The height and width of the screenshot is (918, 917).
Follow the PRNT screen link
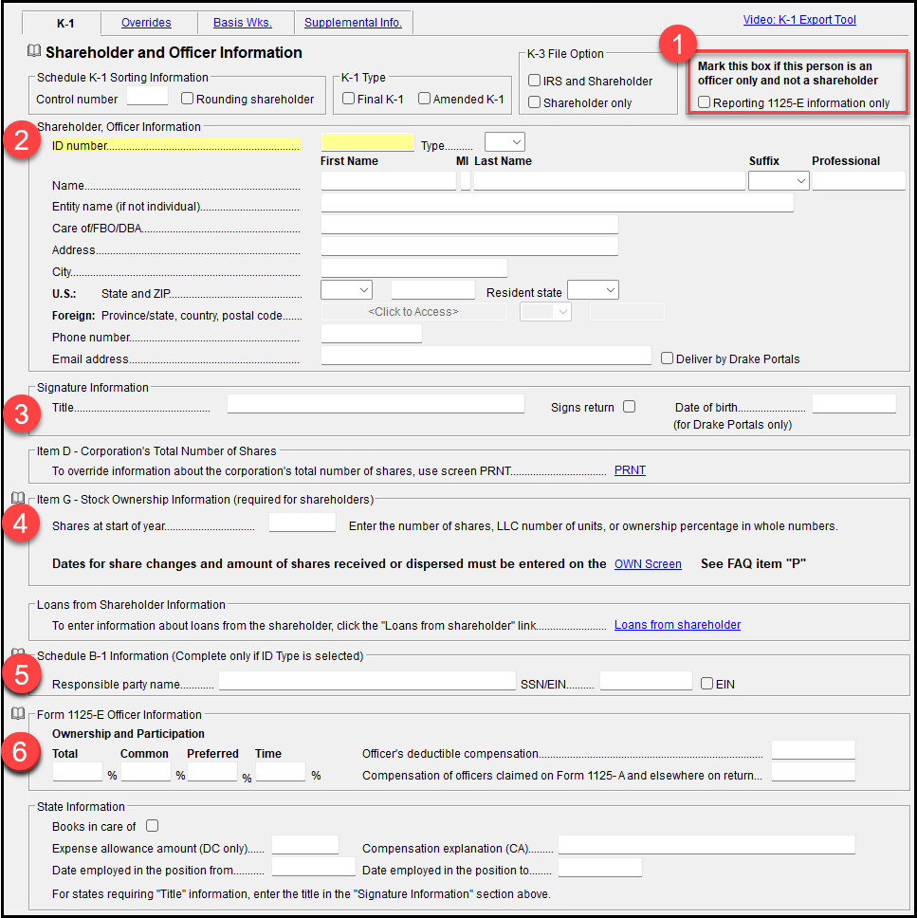[630, 470]
